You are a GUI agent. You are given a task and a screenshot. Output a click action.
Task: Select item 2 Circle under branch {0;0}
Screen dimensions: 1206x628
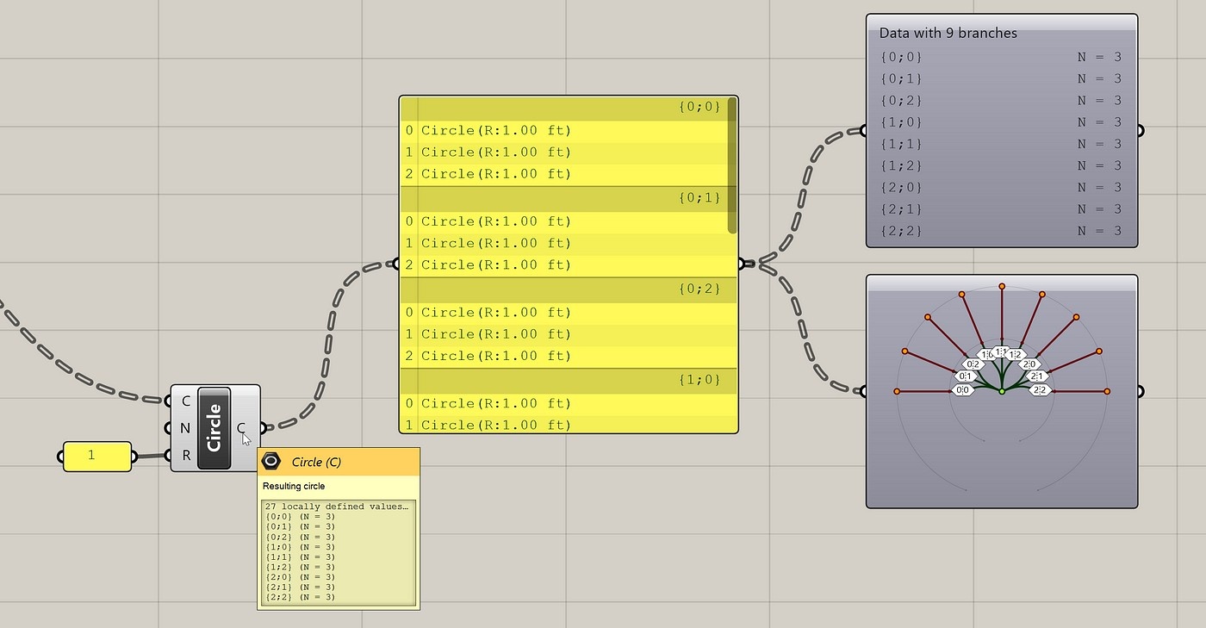click(x=564, y=174)
